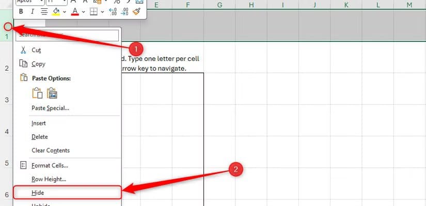Select Hide to hide the row

[x=67, y=193]
